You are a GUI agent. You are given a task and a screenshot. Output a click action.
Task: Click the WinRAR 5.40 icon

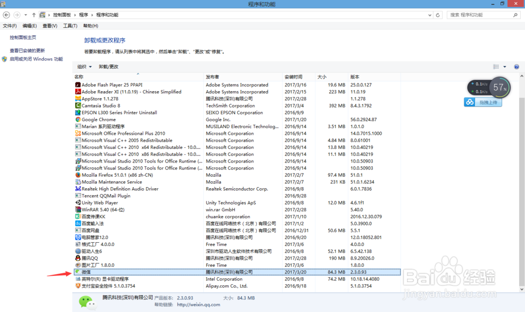point(78,210)
